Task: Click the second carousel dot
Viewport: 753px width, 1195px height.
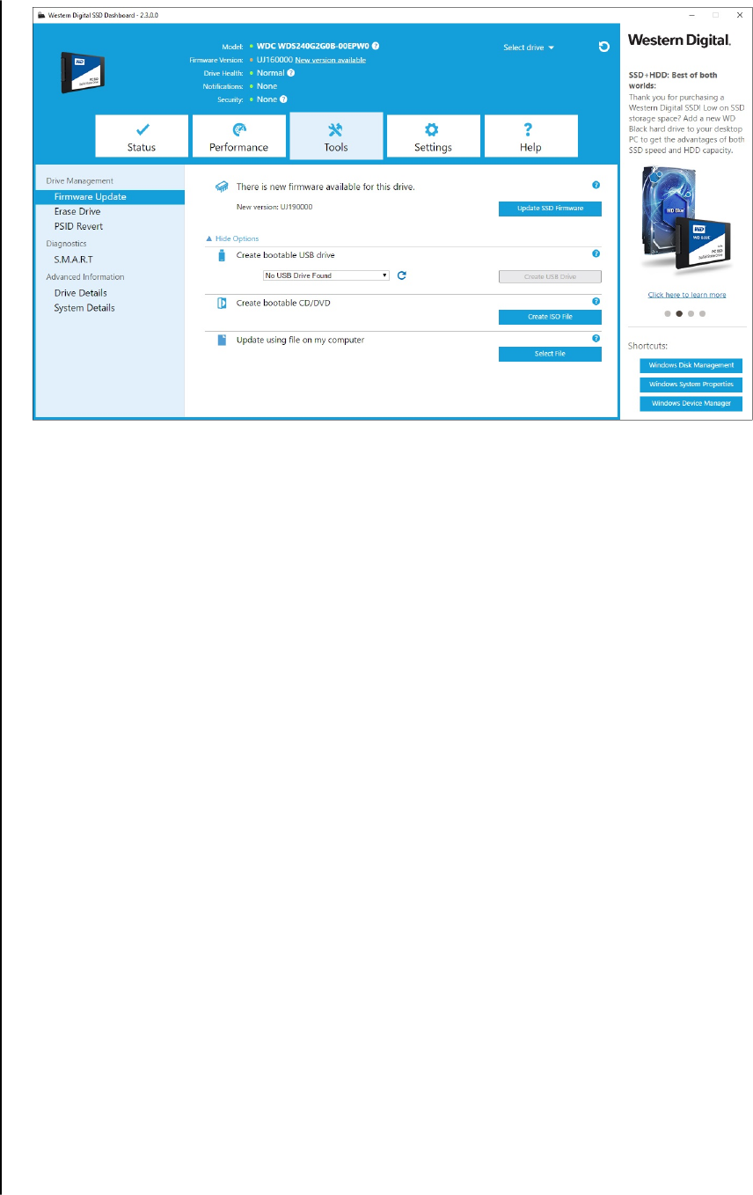Action: (679, 313)
